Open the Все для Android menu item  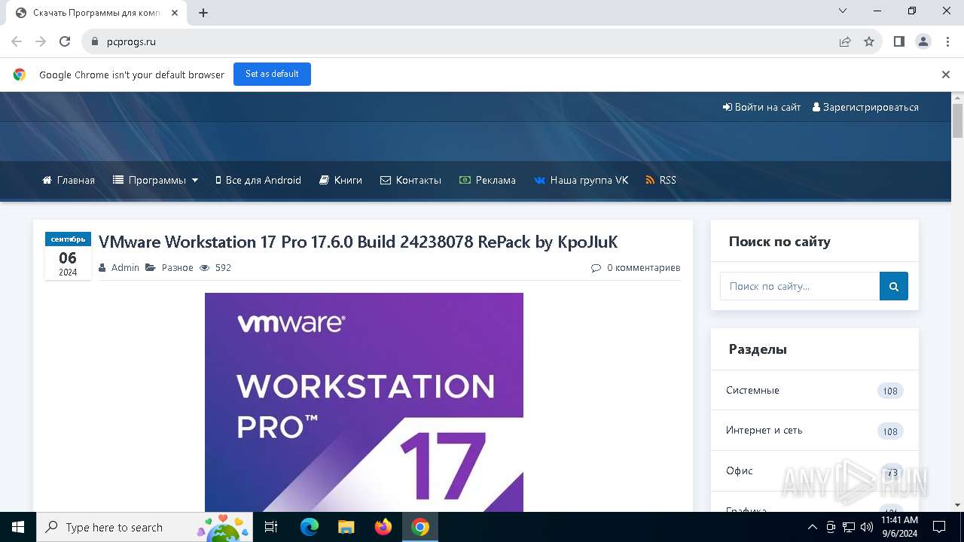pos(258,180)
